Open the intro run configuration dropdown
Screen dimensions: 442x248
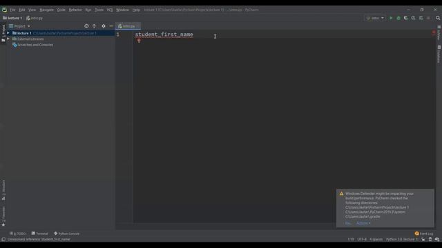coord(375,18)
